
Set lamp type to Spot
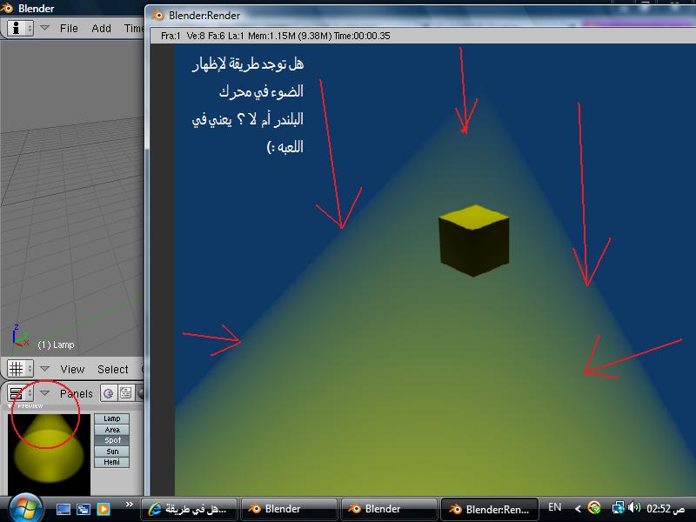pos(112,440)
